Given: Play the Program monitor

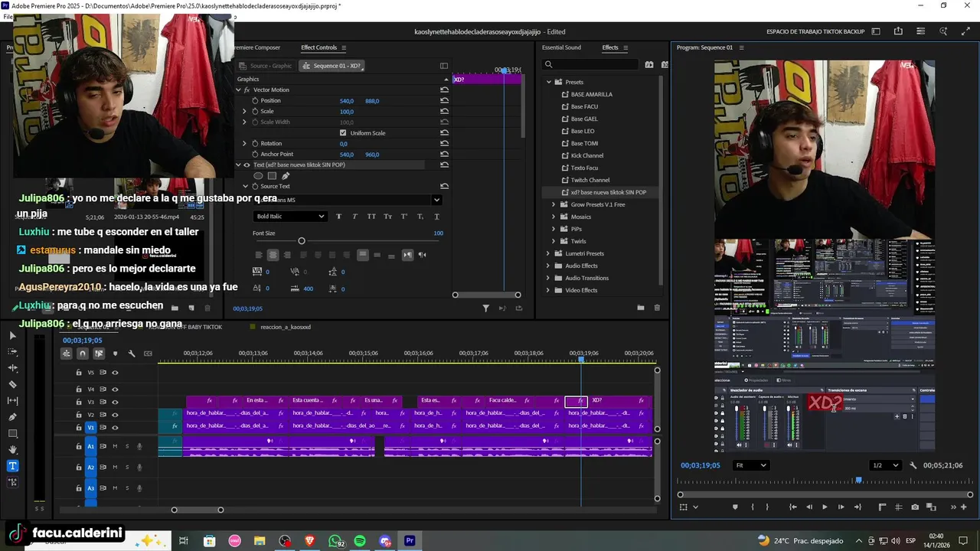Looking at the screenshot, I should [x=825, y=507].
